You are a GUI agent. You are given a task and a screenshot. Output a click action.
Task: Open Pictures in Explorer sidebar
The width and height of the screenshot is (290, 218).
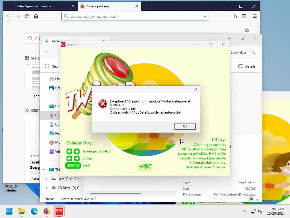pos(55,133)
